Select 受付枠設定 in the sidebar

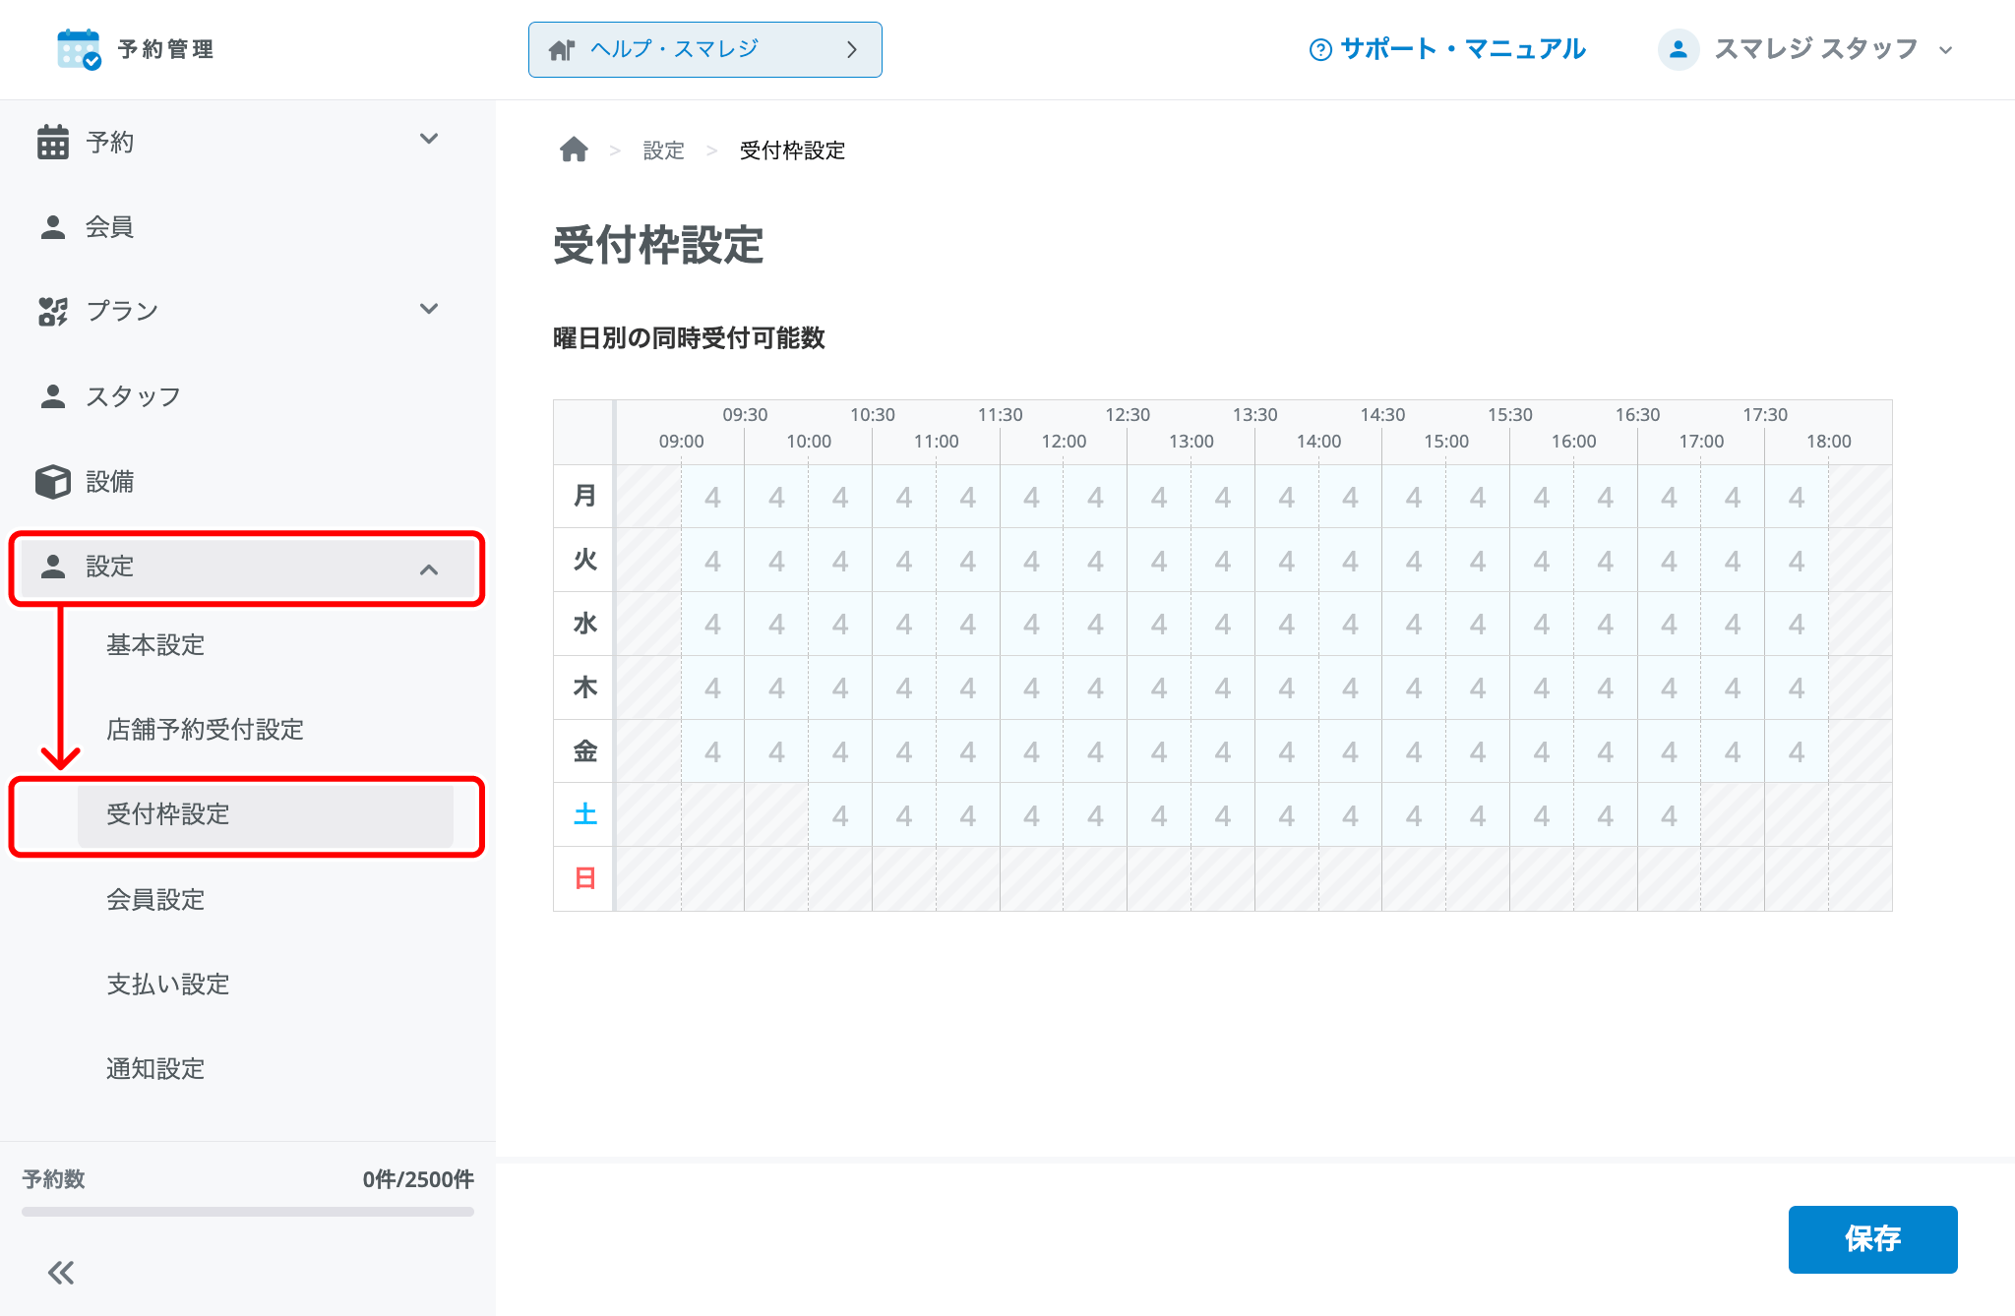click(266, 814)
